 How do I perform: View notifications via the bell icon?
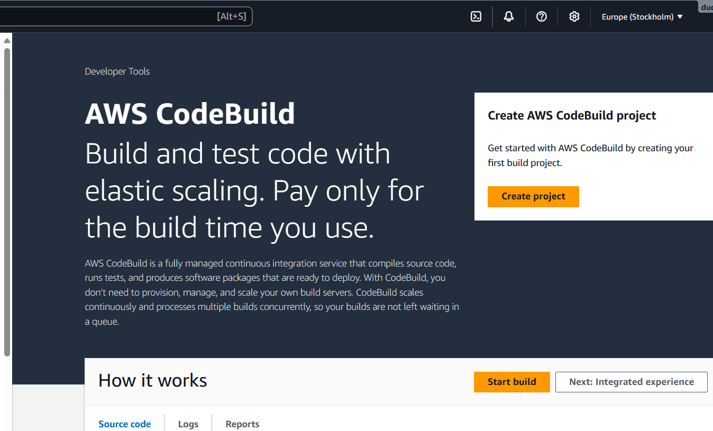(508, 16)
